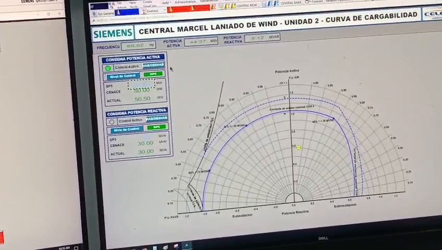Click the Frecuencia value field
The height and width of the screenshot is (250, 442).
(139, 46)
